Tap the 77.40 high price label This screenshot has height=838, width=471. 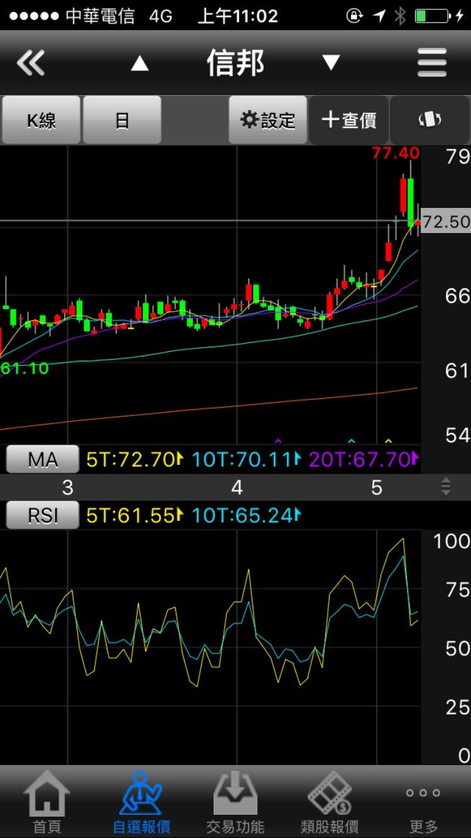[396, 153]
